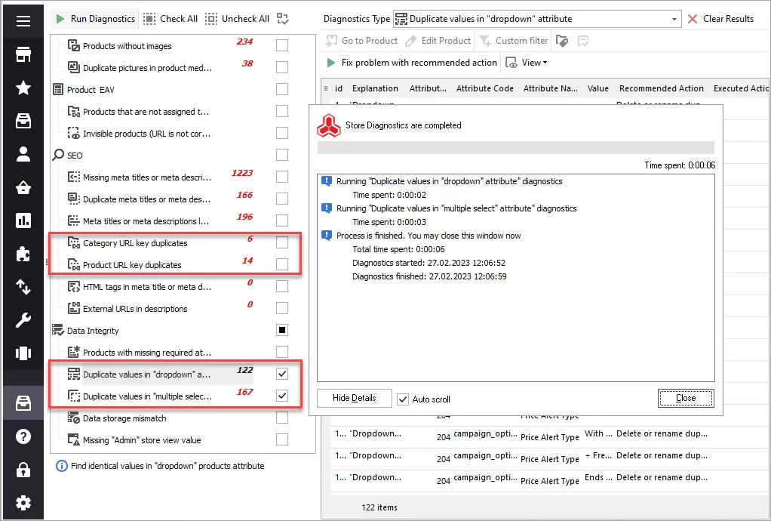Open the wrench tools sidebar icon

[x=23, y=320]
